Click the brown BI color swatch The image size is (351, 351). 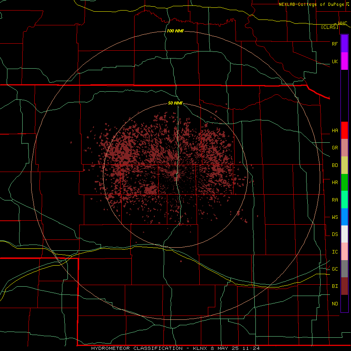click(344, 286)
